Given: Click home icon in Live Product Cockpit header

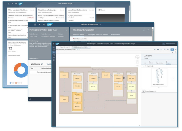Looking at the screenshot, I should pyautogui.click(x=16, y=4).
